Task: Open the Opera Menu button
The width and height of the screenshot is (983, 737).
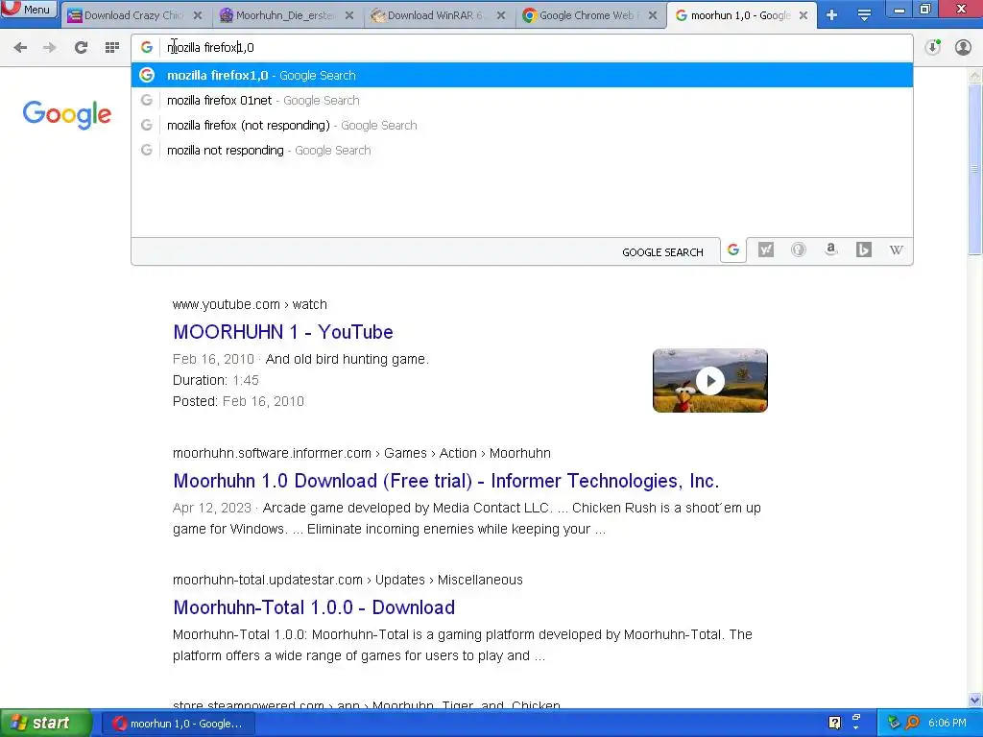Action: [29, 10]
